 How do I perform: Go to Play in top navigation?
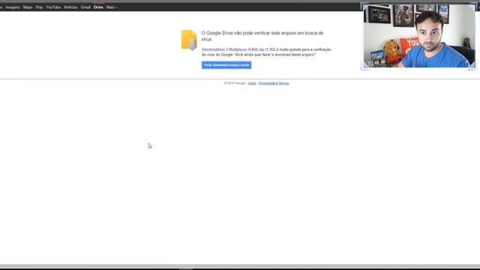(x=39, y=7)
